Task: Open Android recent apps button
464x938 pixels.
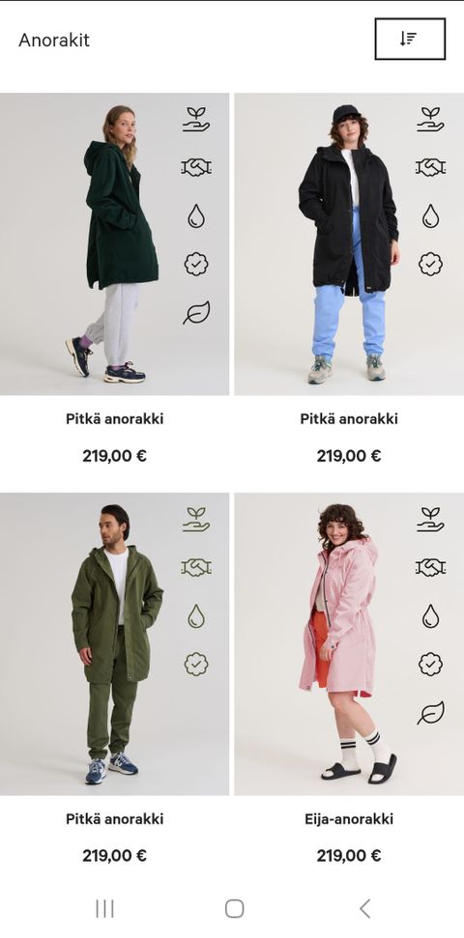Action: [x=104, y=909]
